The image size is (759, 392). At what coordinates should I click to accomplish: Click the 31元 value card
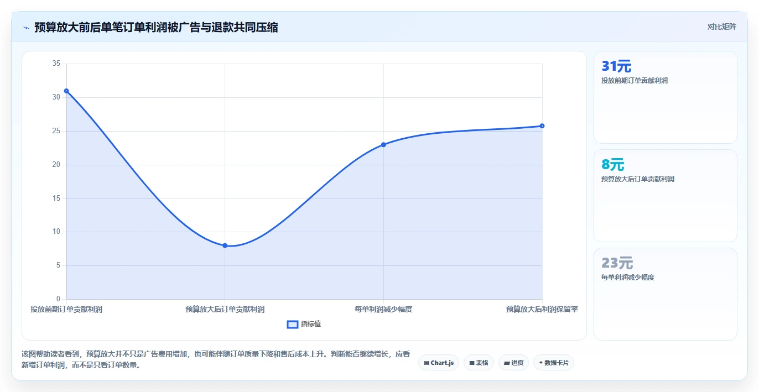point(666,97)
